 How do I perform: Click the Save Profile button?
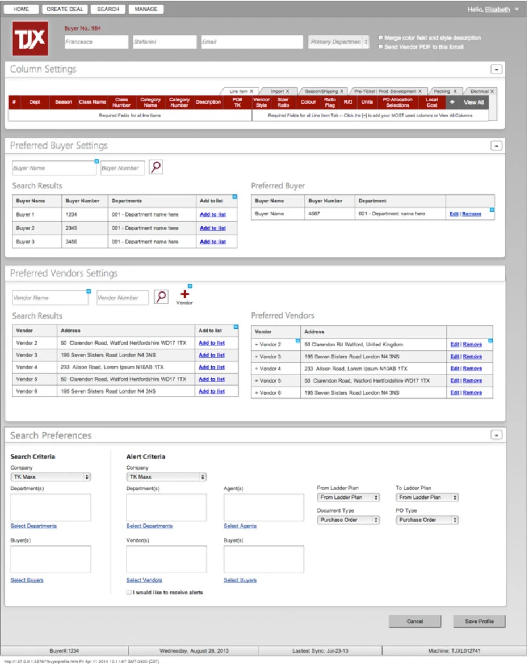pyautogui.click(x=479, y=621)
